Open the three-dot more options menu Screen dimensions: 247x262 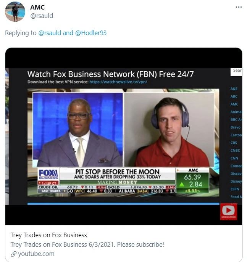click(239, 7)
